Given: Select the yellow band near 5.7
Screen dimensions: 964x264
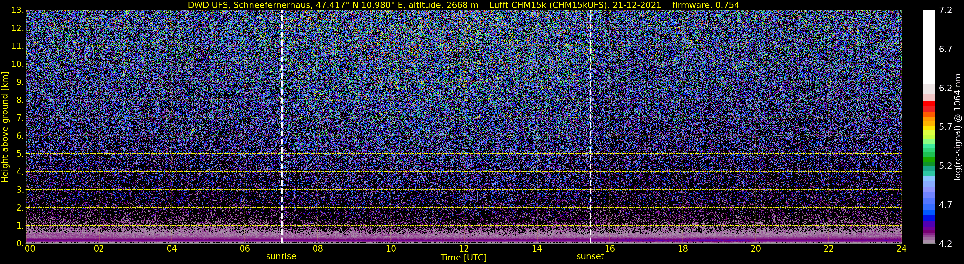Looking at the screenshot, I should click(x=928, y=128).
